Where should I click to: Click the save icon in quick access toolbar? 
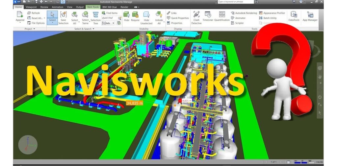pos(36,2)
